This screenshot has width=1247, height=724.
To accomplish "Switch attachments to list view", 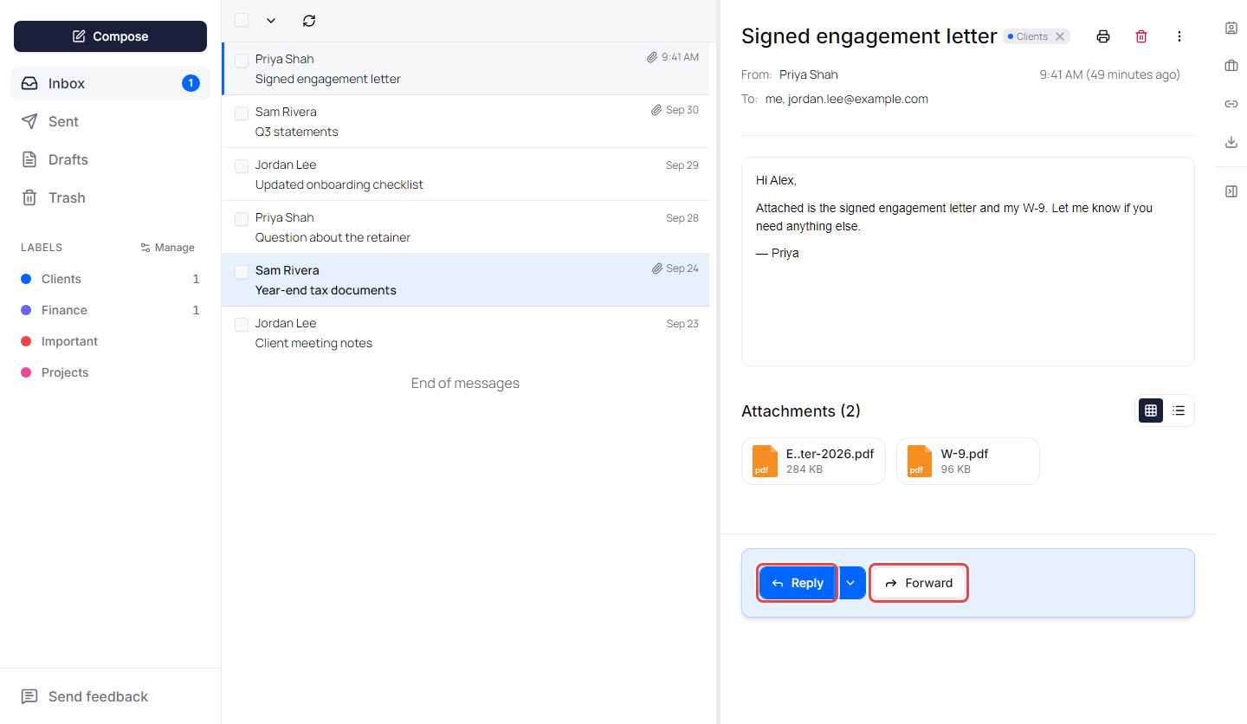I will point(1179,410).
